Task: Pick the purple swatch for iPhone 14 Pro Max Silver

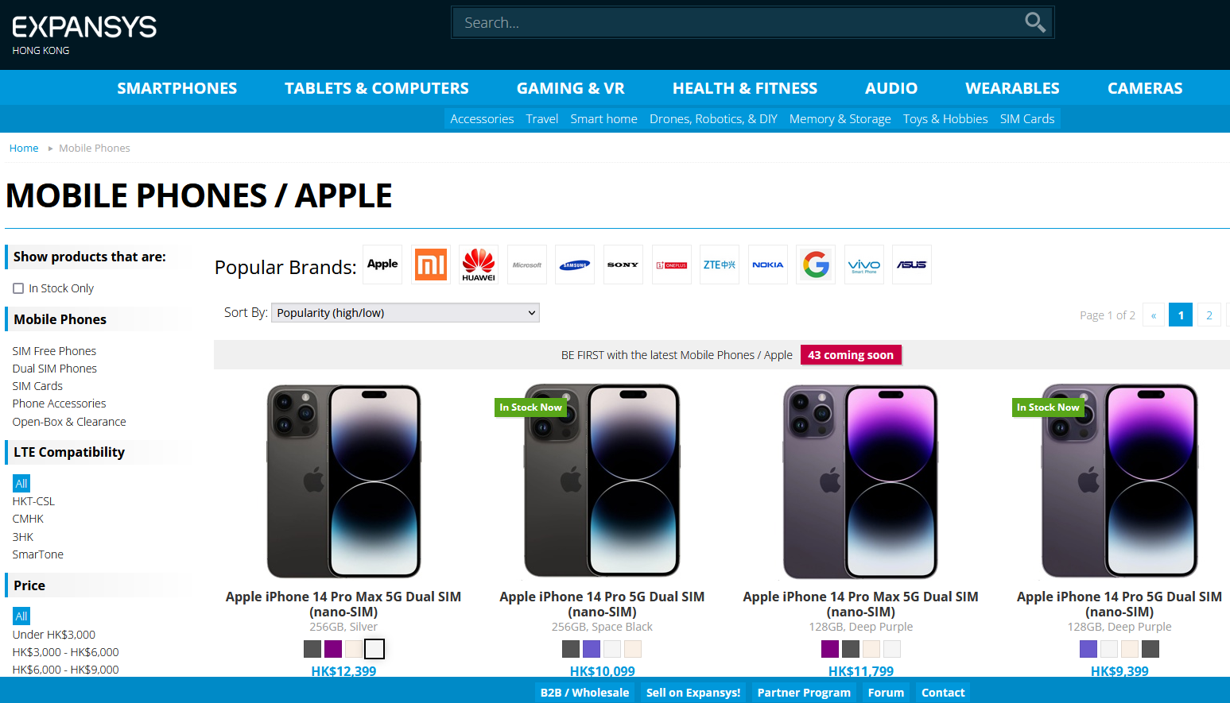Action: click(x=333, y=649)
